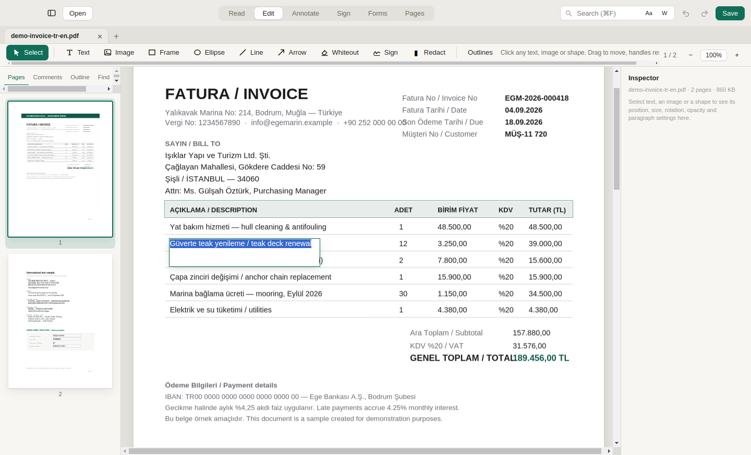This screenshot has height=455, width=751.
Task: Click 'Çapa zinciri değişimi' row text
Action: pyautogui.click(x=250, y=277)
